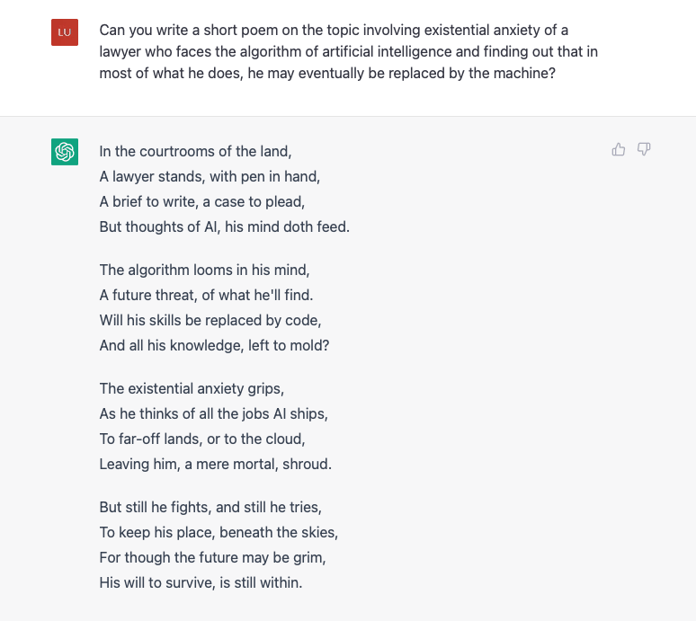Click the green ChatGPT logo avatar
The image size is (696, 621).
[x=65, y=152]
